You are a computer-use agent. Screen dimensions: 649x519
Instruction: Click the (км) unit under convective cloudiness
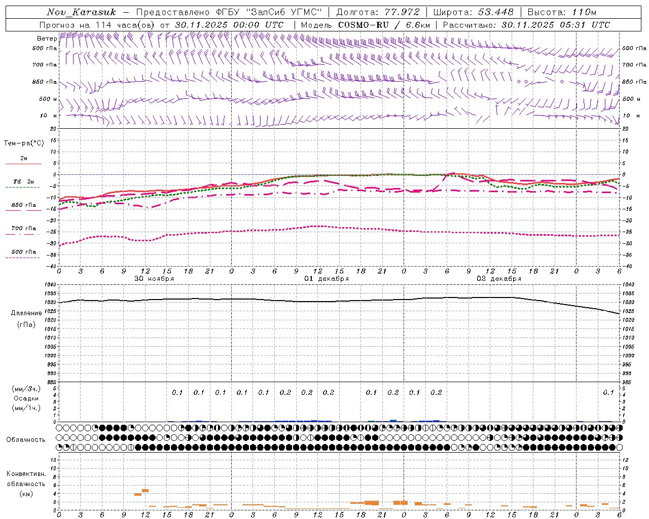pyautogui.click(x=26, y=494)
